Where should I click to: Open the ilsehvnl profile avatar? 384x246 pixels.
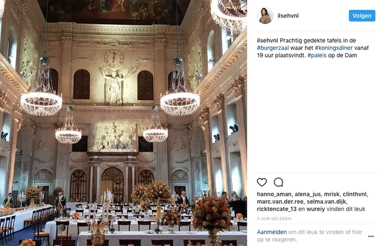pos(265,16)
